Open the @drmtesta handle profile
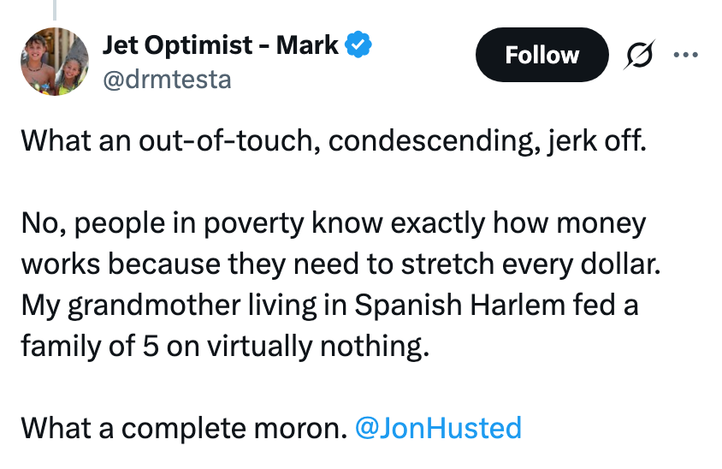This screenshot has width=722, height=469. click(x=167, y=80)
